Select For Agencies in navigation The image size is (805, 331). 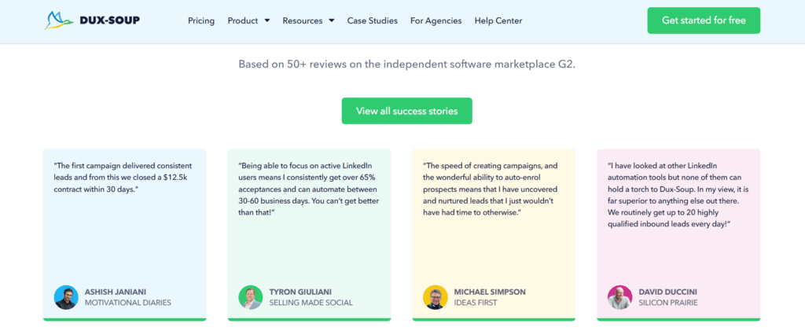tap(436, 21)
